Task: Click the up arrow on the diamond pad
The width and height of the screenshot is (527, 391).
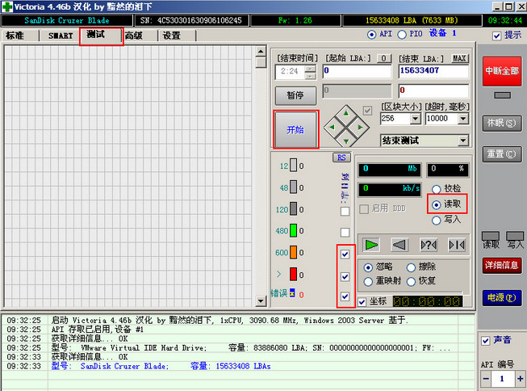Action: pos(346,113)
